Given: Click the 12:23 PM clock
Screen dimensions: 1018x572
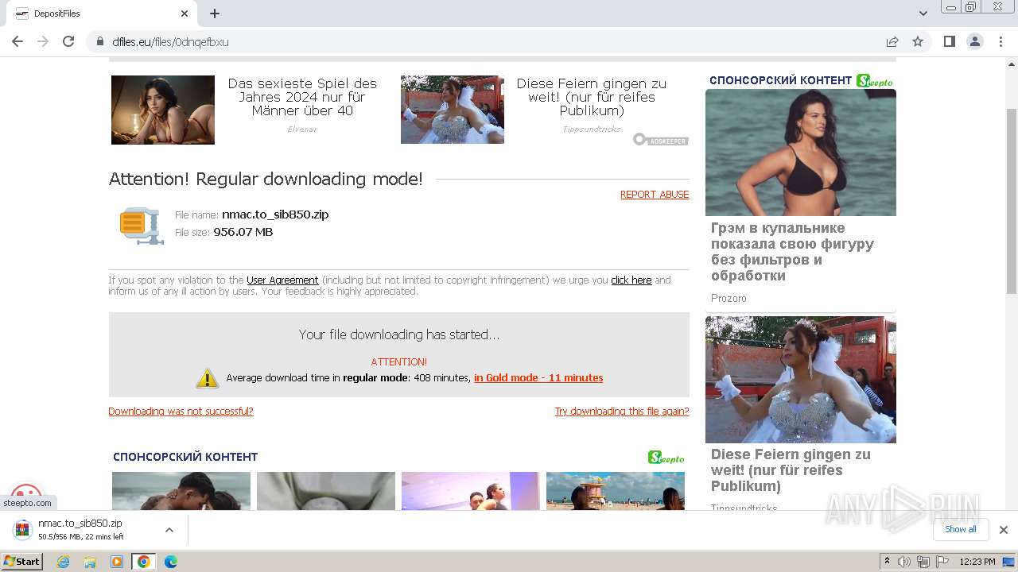Looking at the screenshot, I should tap(977, 562).
